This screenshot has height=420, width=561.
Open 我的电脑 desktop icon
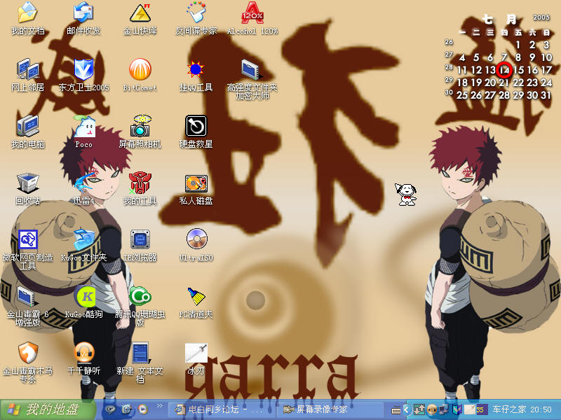point(27,127)
